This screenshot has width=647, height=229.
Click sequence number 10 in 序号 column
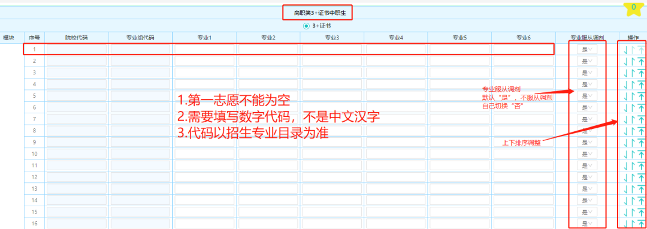coord(35,154)
